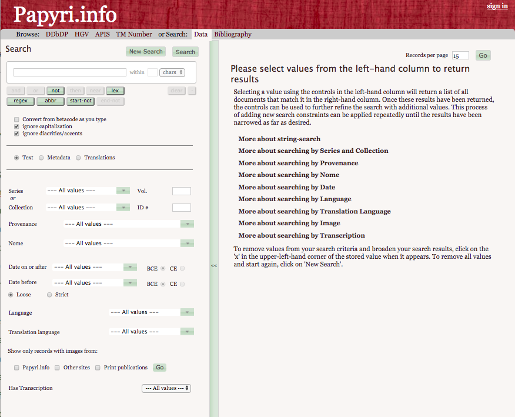This screenshot has width=515, height=417.
Task: Choose CE for Date before
Action: click(182, 284)
